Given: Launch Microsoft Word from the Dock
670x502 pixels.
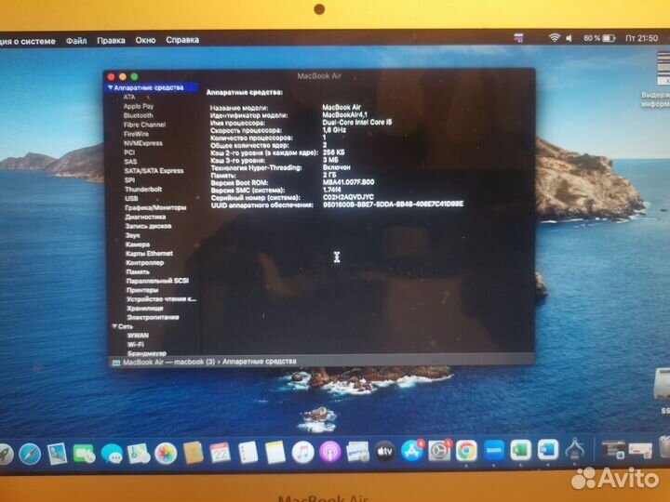Looking at the screenshot, I should coord(548,450).
